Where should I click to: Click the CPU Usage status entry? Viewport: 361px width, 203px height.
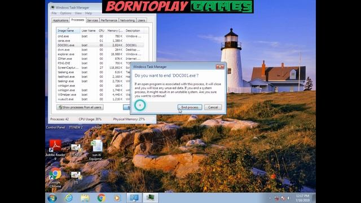click(x=90, y=119)
